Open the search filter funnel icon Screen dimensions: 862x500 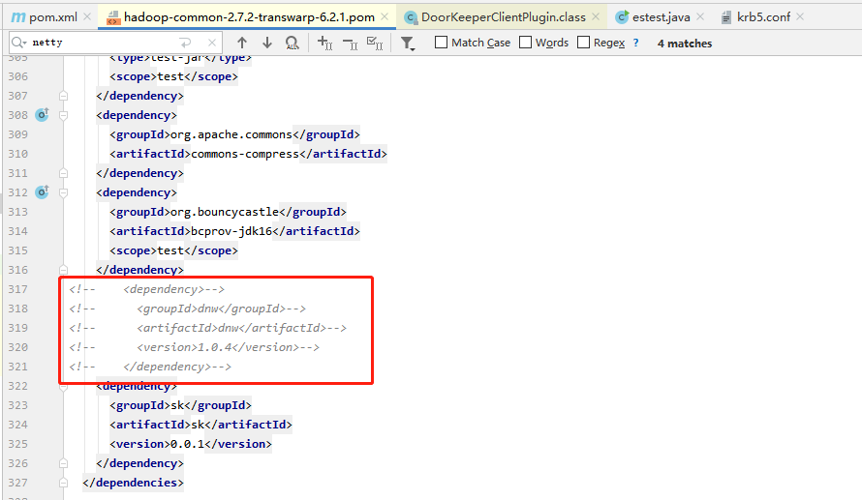tap(409, 43)
